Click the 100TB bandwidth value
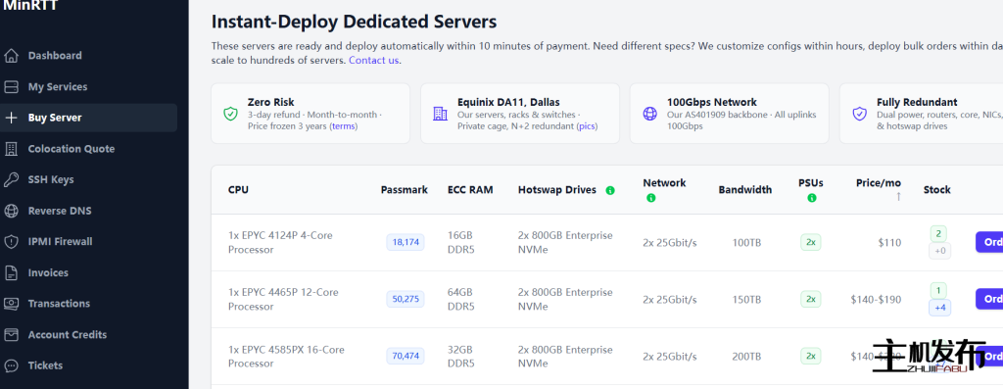This screenshot has width=1003, height=389. [x=747, y=243]
